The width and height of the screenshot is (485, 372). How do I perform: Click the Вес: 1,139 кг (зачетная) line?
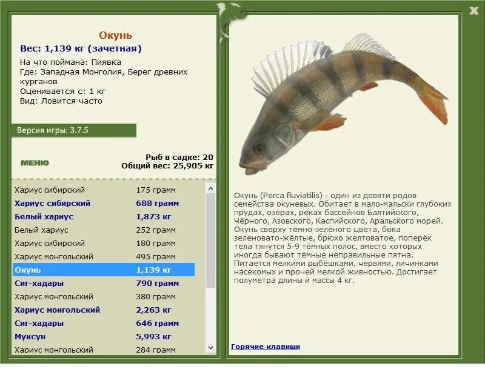click(x=81, y=48)
